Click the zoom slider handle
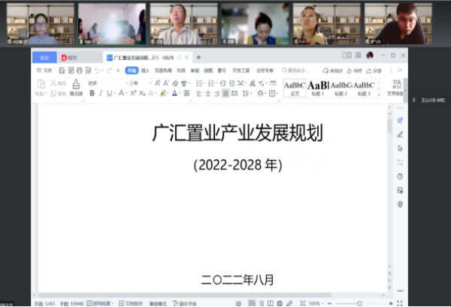451x307 pixels. click(359, 303)
